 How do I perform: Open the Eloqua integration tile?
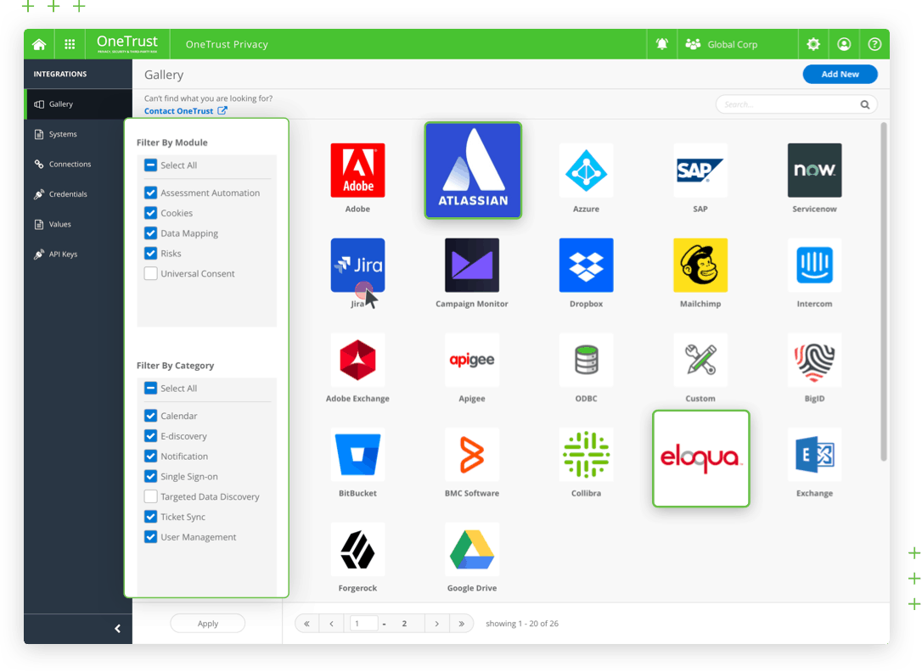[700, 458]
